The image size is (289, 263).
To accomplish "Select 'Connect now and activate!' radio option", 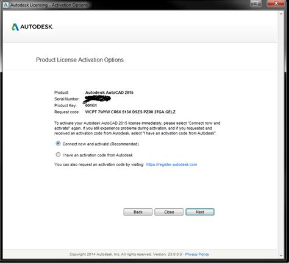I will click(58, 144).
